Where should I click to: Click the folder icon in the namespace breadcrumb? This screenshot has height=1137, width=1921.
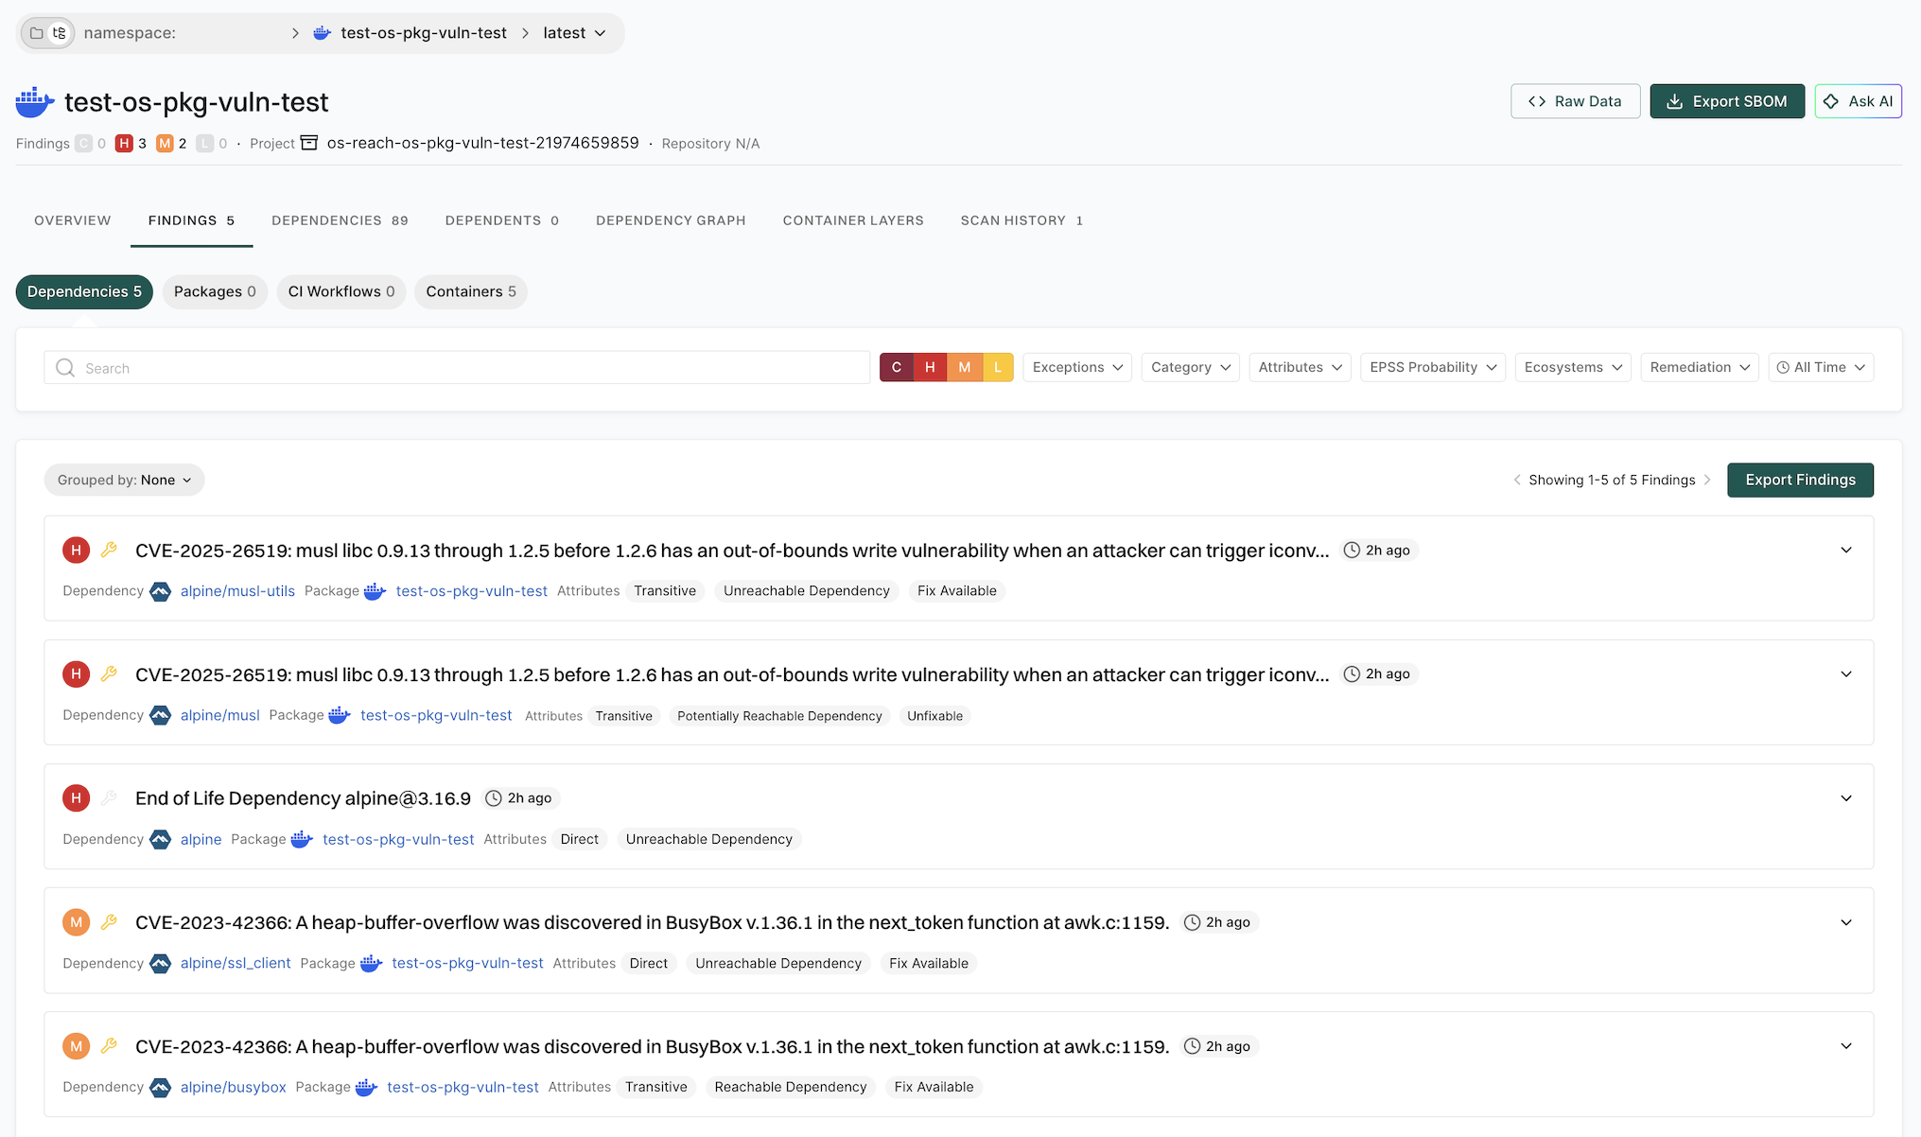coord(36,32)
